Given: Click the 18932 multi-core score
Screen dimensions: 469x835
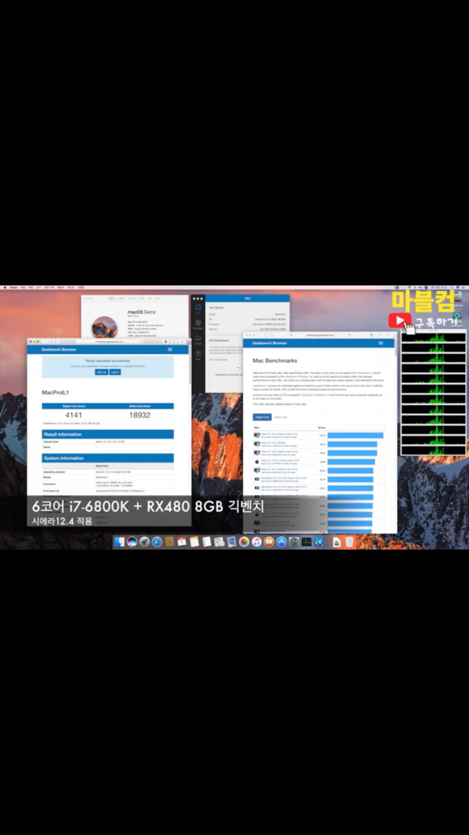Looking at the screenshot, I should coord(139,415).
